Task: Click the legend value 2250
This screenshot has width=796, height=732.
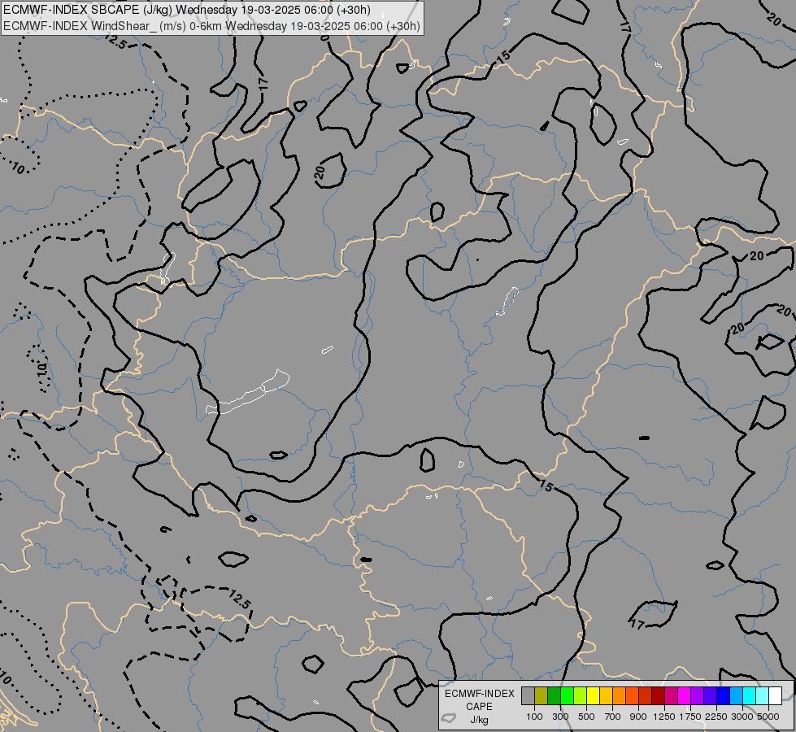Action: pos(716,717)
